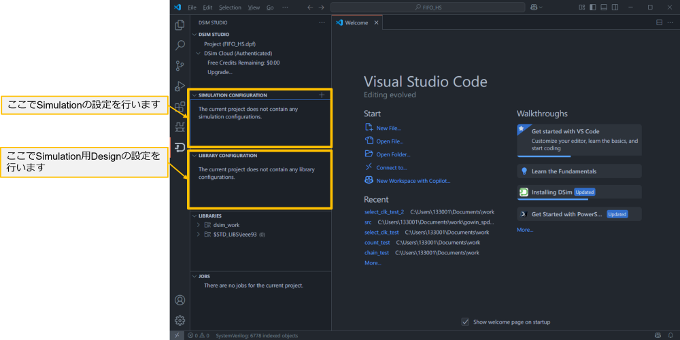The height and width of the screenshot is (340, 680).
Task: Click New Workspace with Copilot... link
Action: (x=413, y=181)
